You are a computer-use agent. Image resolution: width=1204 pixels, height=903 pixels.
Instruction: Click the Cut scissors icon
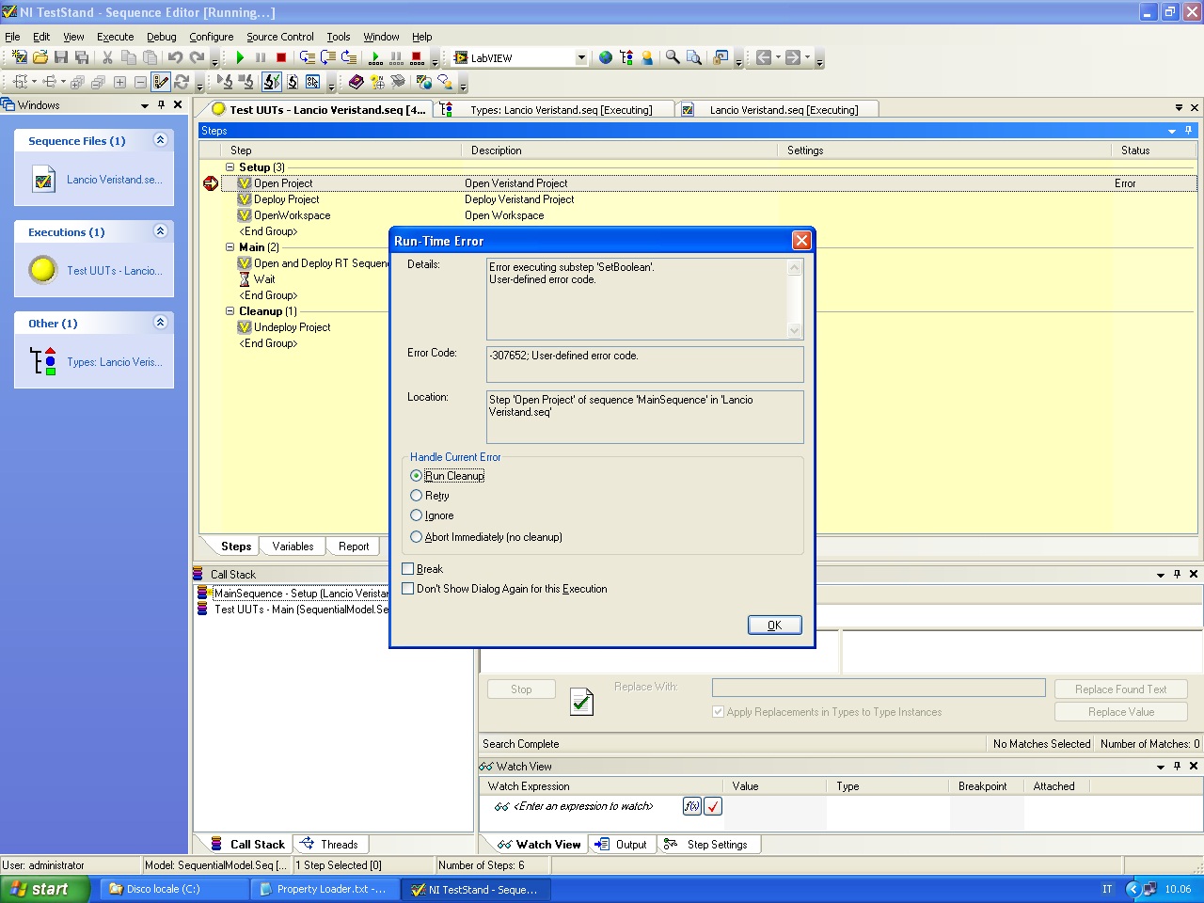tap(107, 57)
